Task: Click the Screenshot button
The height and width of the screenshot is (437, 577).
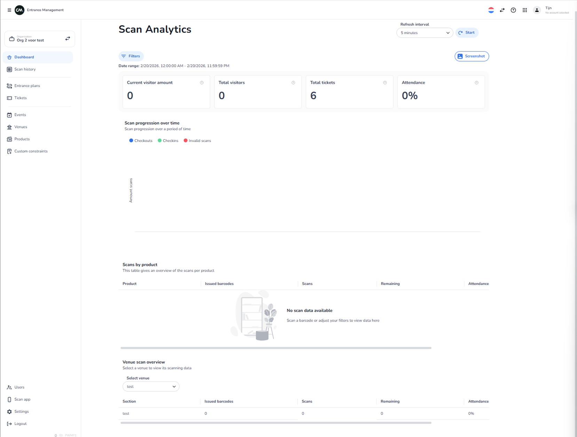Action: [x=471, y=56]
